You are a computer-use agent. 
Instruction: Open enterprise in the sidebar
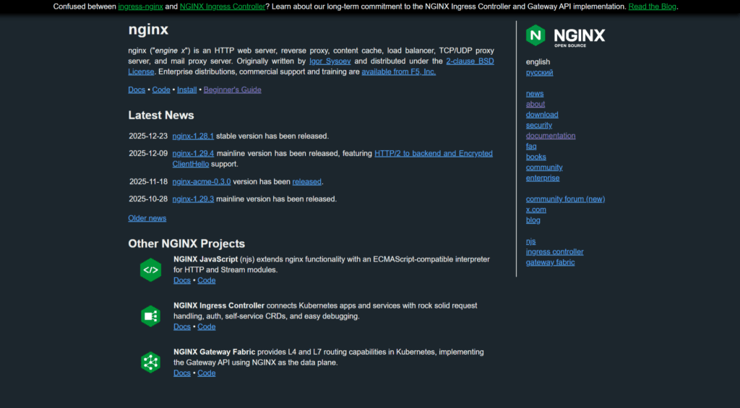(x=543, y=178)
